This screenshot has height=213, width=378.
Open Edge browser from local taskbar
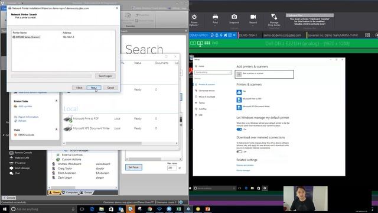[92, 209]
